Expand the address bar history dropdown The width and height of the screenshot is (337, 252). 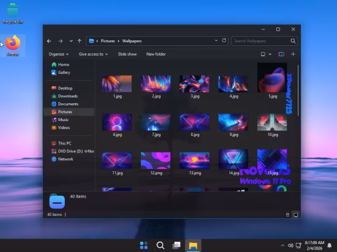pyautogui.click(x=216, y=40)
